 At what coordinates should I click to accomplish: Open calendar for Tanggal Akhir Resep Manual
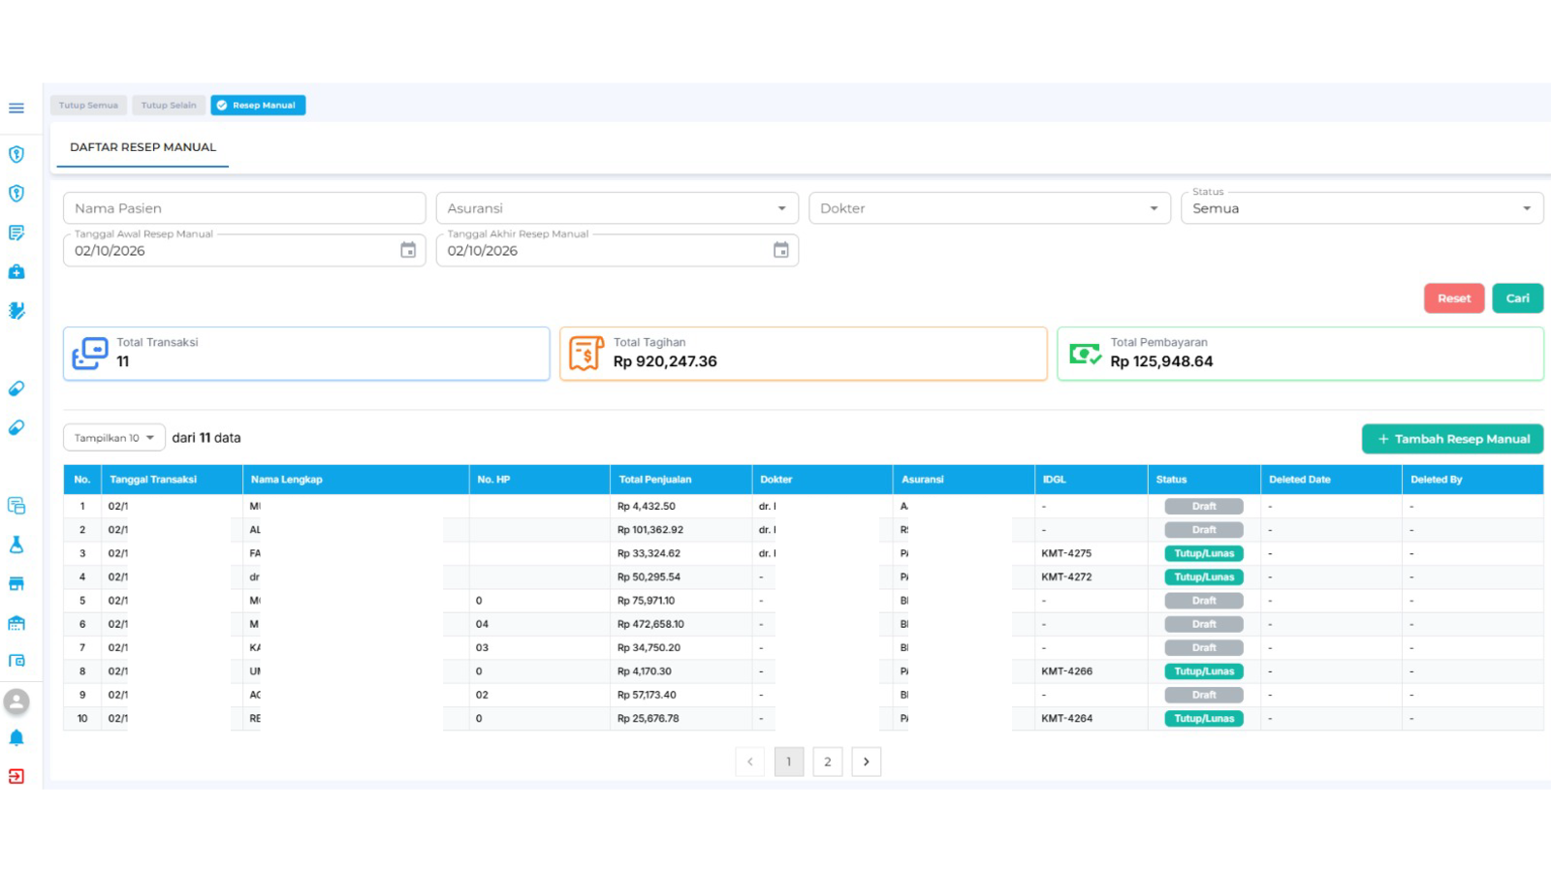(781, 250)
